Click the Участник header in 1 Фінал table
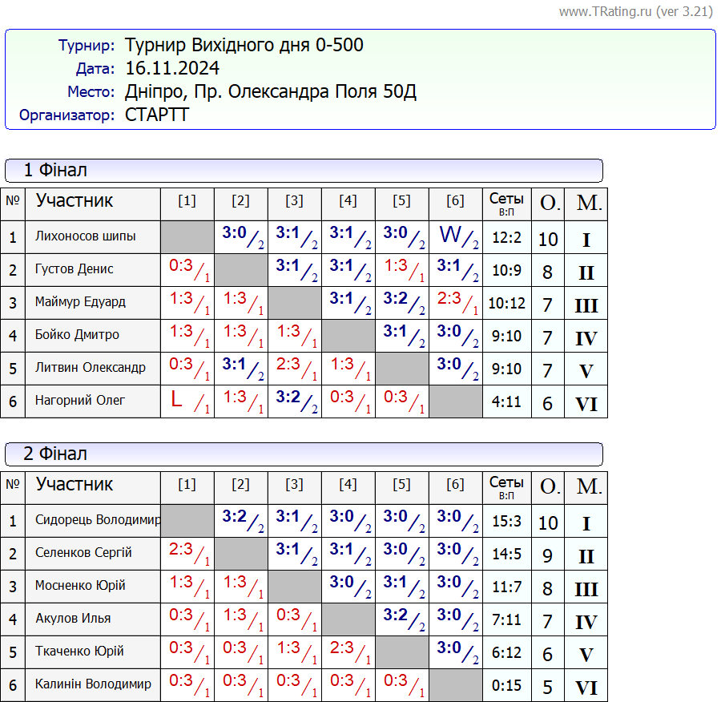This screenshot has width=721, height=702. coord(75,200)
